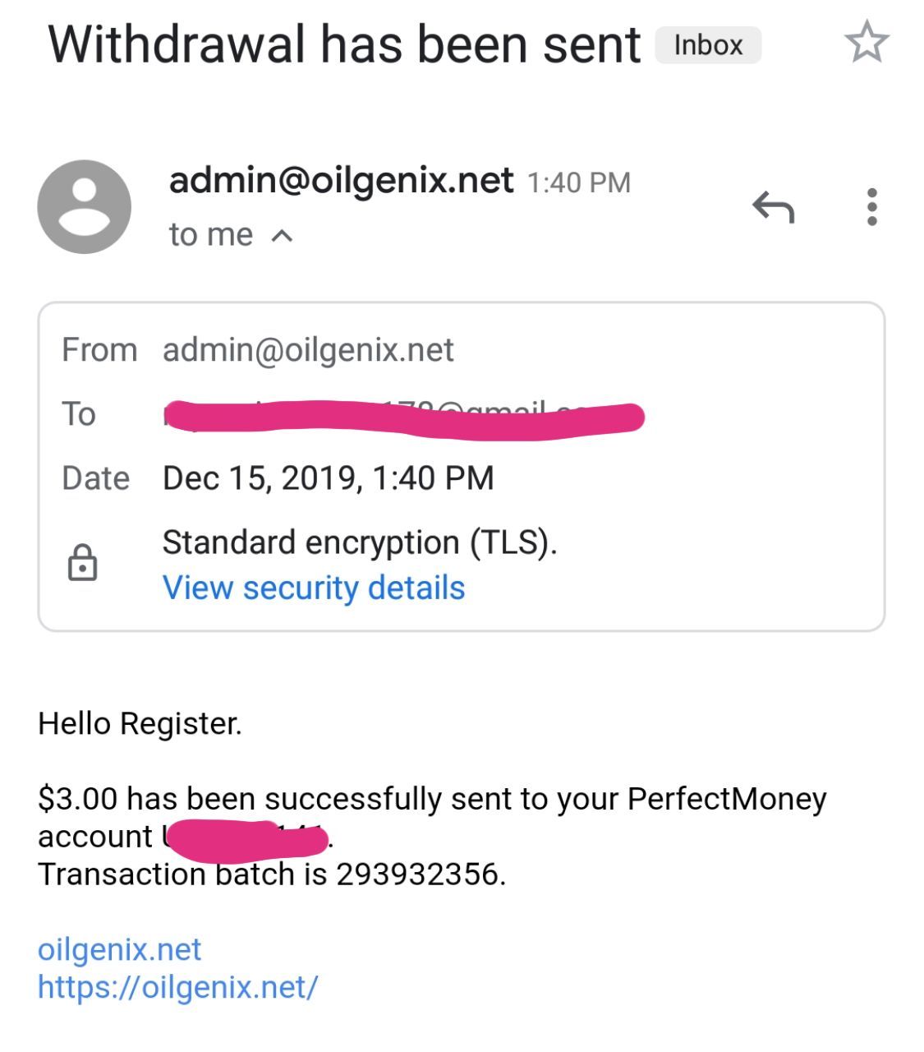Open the three-dot more options menu
This screenshot has height=1052, width=924.
pos(871,207)
